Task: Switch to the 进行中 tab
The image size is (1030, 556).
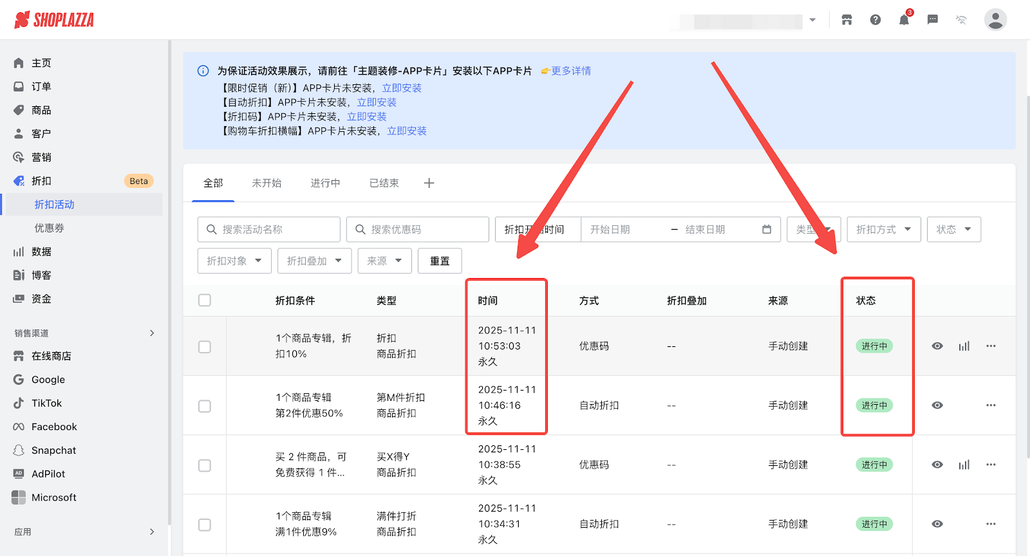Action: click(325, 183)
